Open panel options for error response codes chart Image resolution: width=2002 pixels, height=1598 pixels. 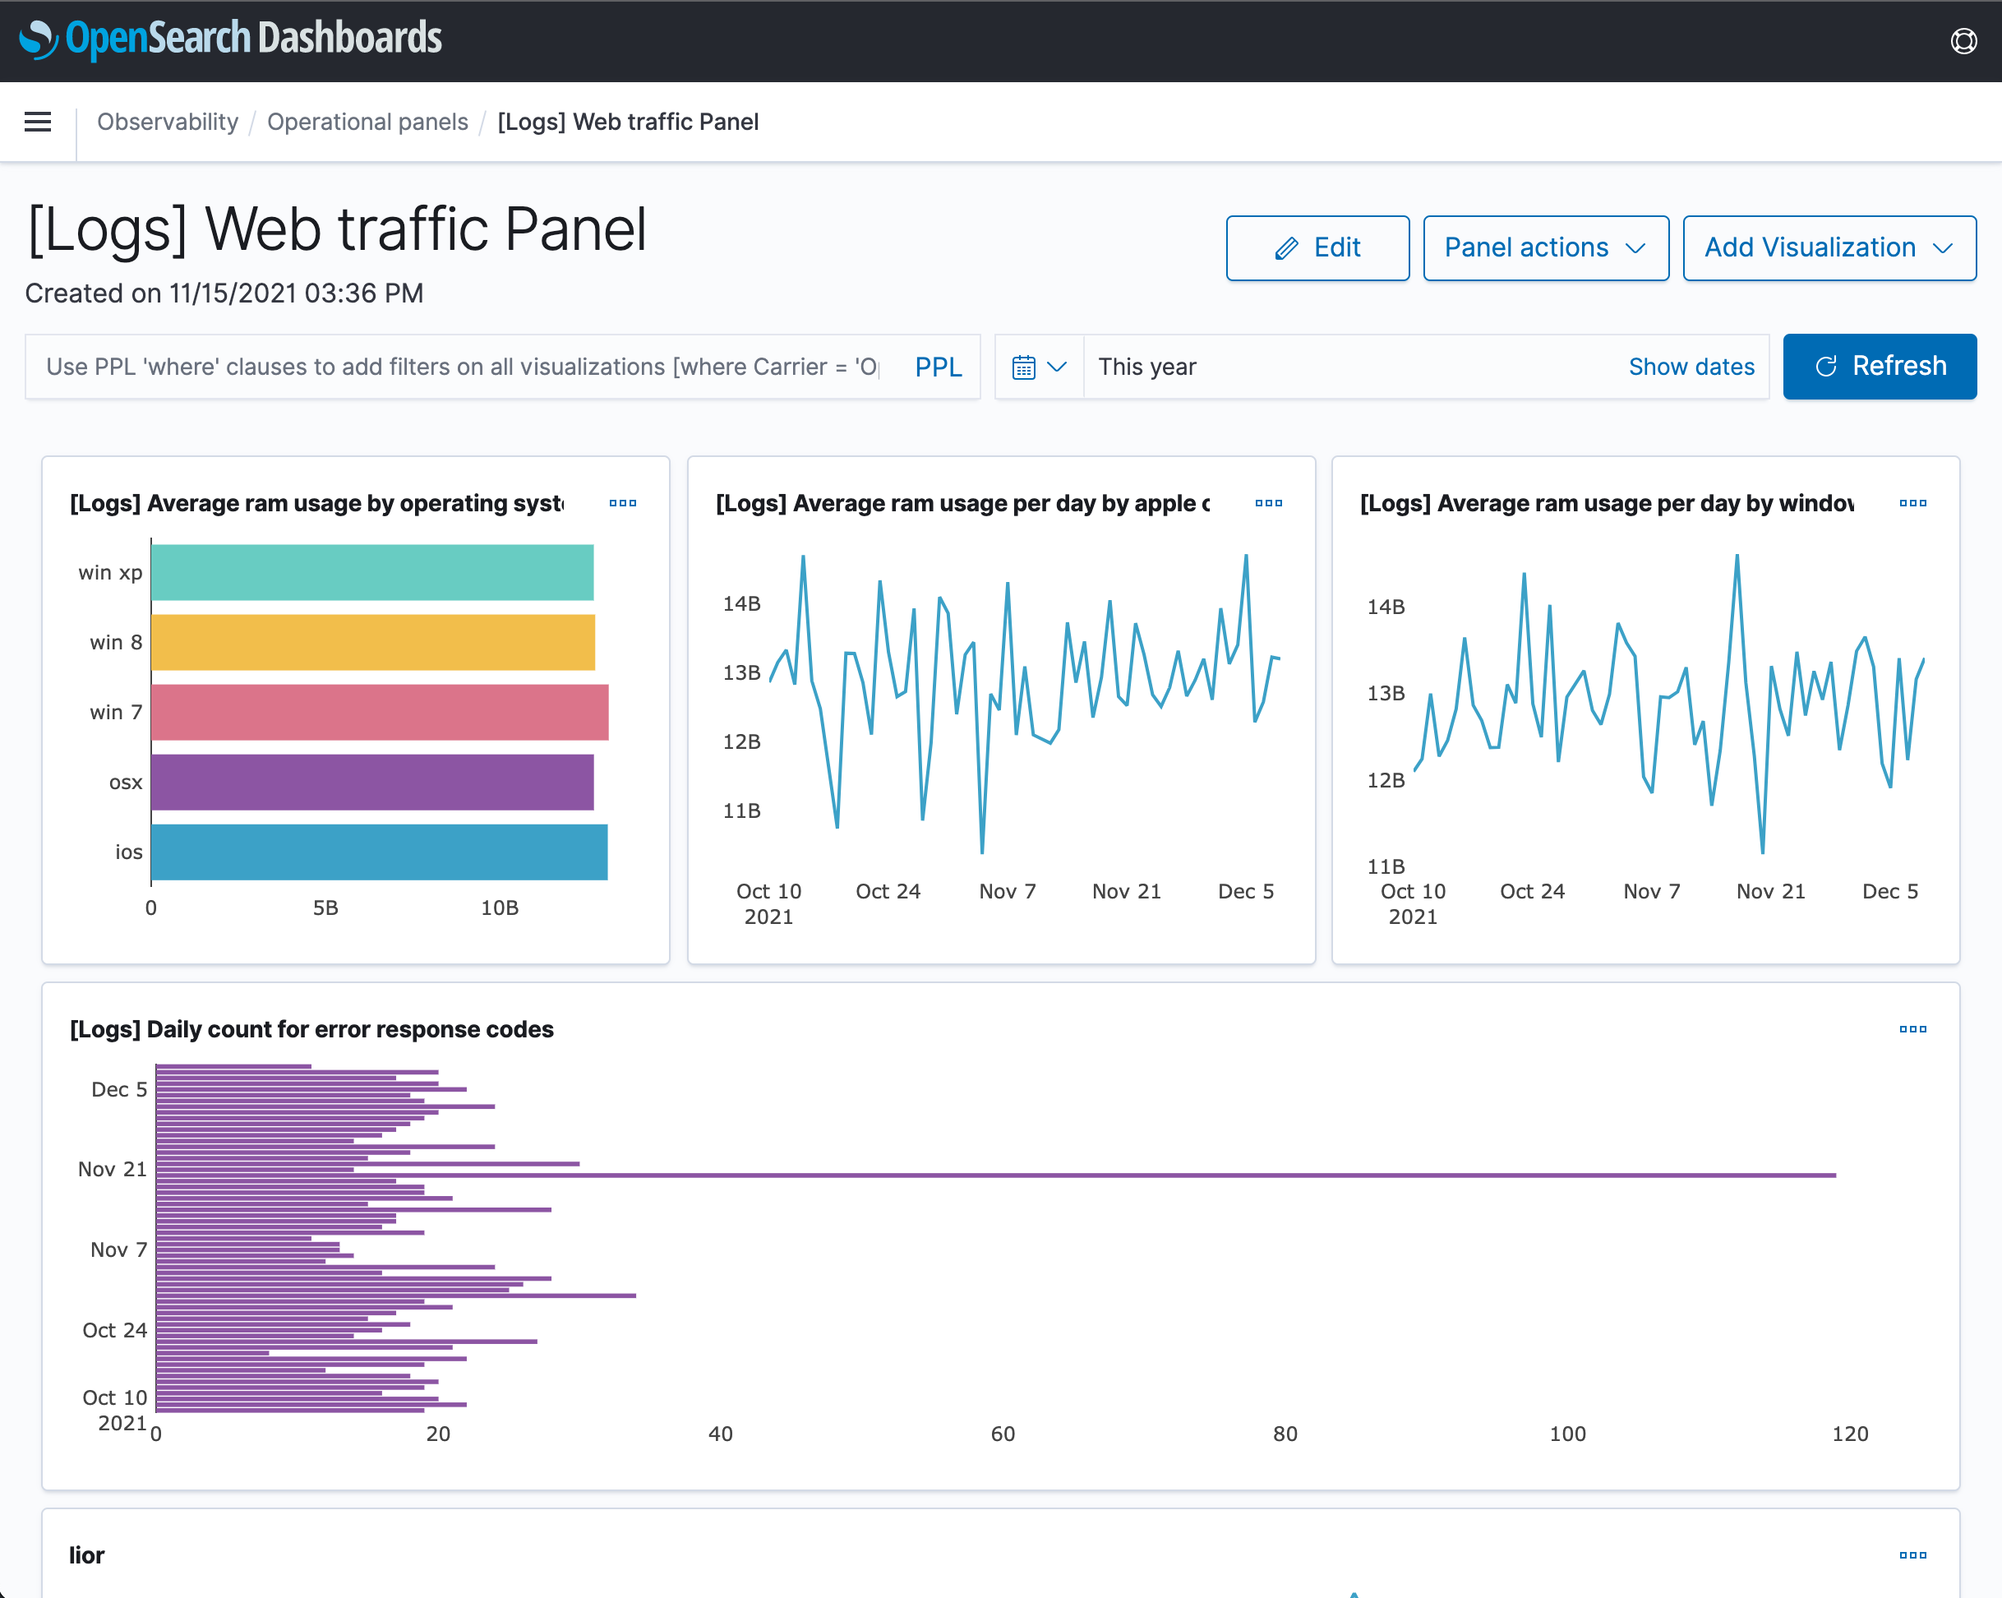point(1913,1029)
